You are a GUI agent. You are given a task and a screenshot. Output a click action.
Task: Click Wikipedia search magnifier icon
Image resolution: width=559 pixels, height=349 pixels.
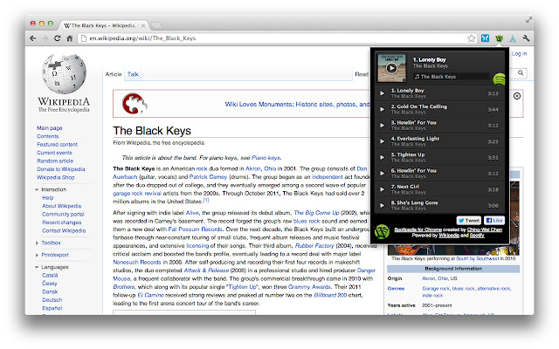(521, 72)
